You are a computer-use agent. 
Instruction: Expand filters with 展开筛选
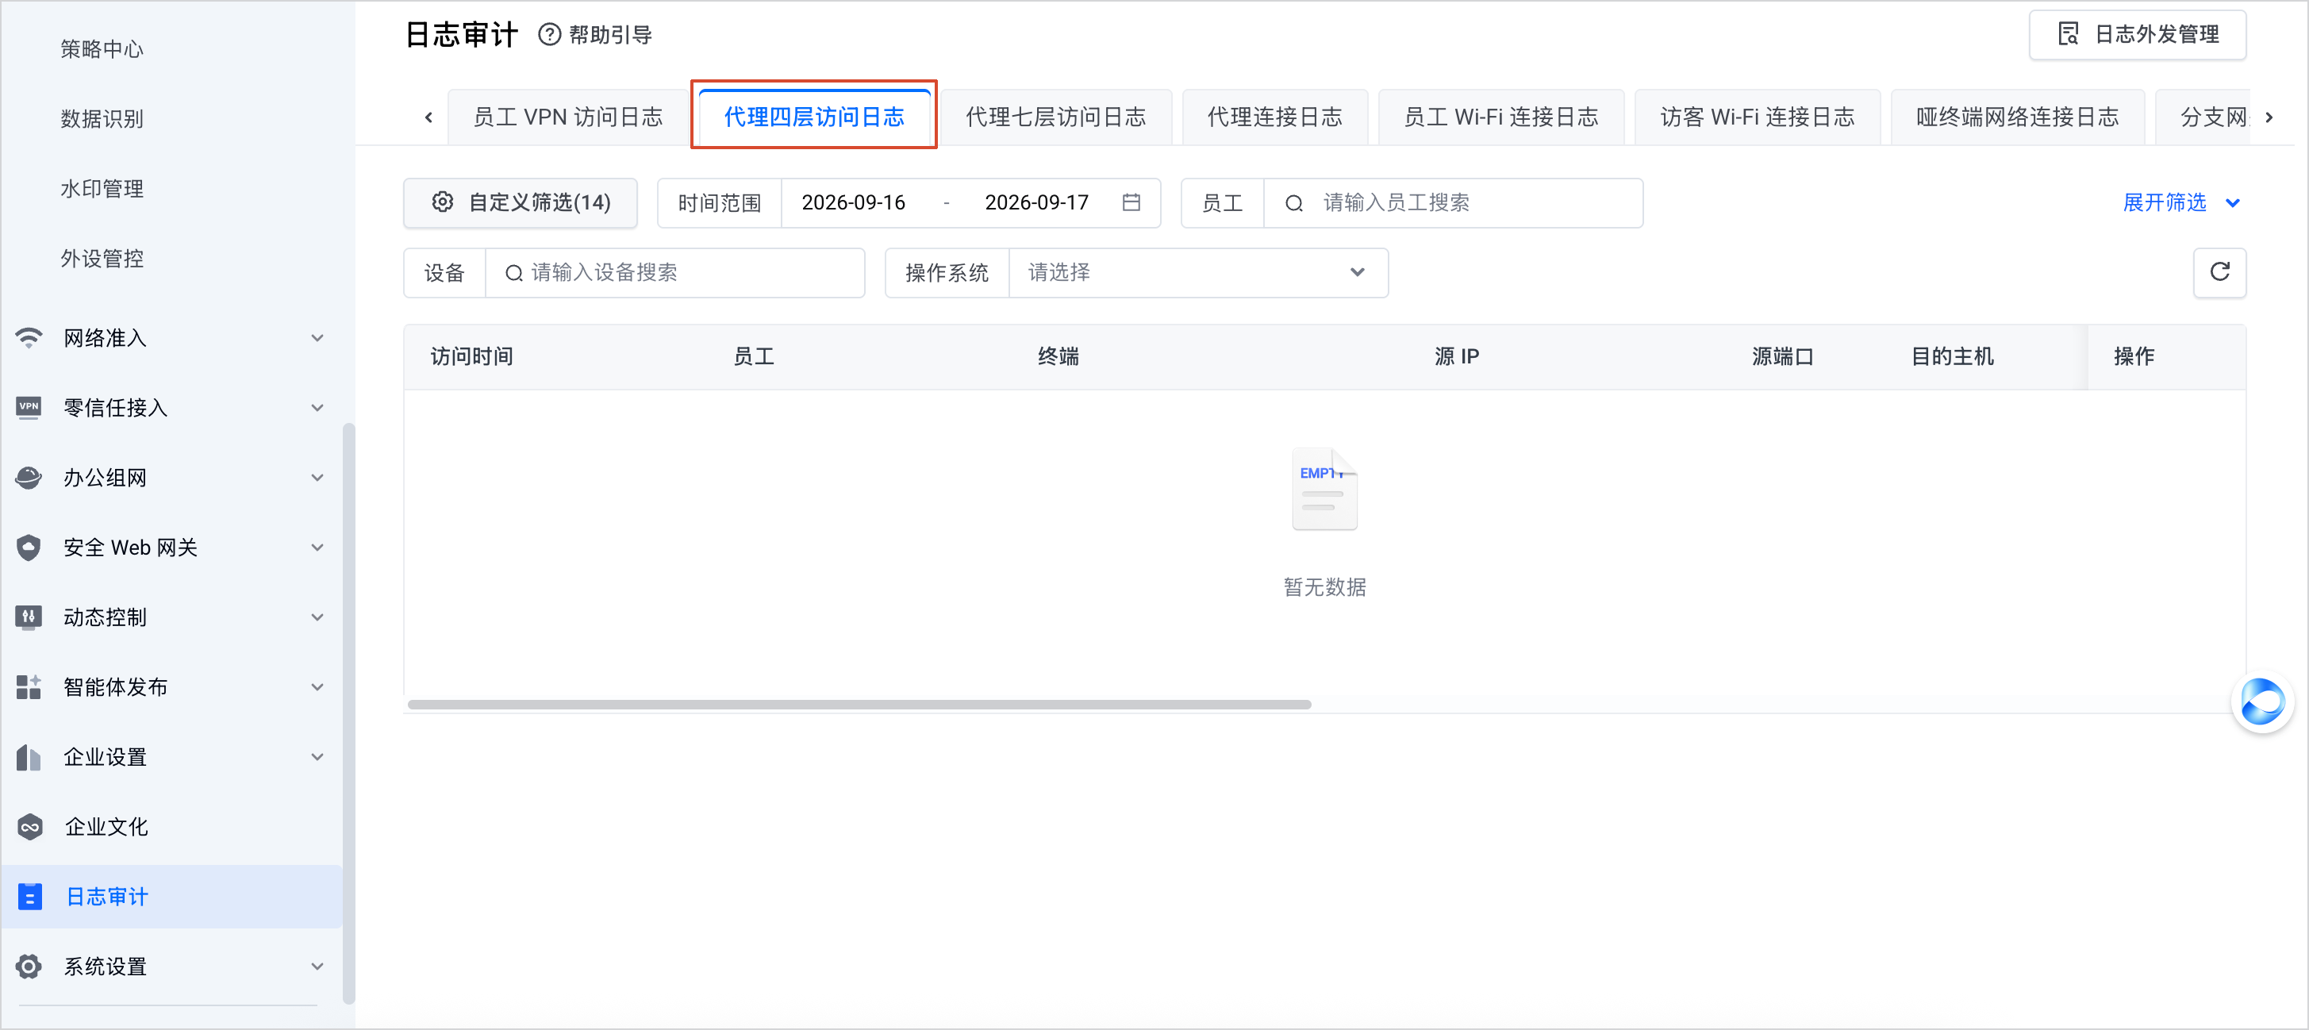2180,202
